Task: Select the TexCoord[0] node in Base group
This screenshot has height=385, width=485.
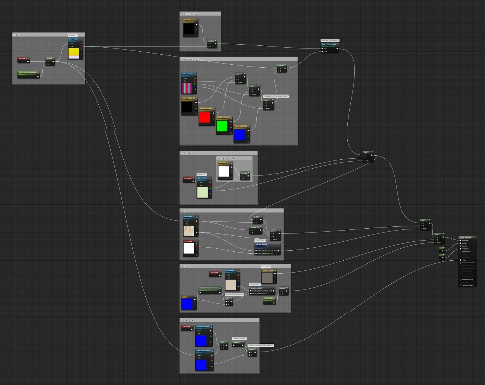Action: [24, 60]
